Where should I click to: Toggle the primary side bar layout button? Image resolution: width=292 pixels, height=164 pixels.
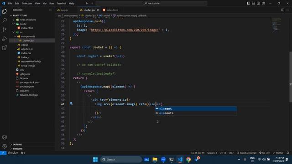pos(248,3)
